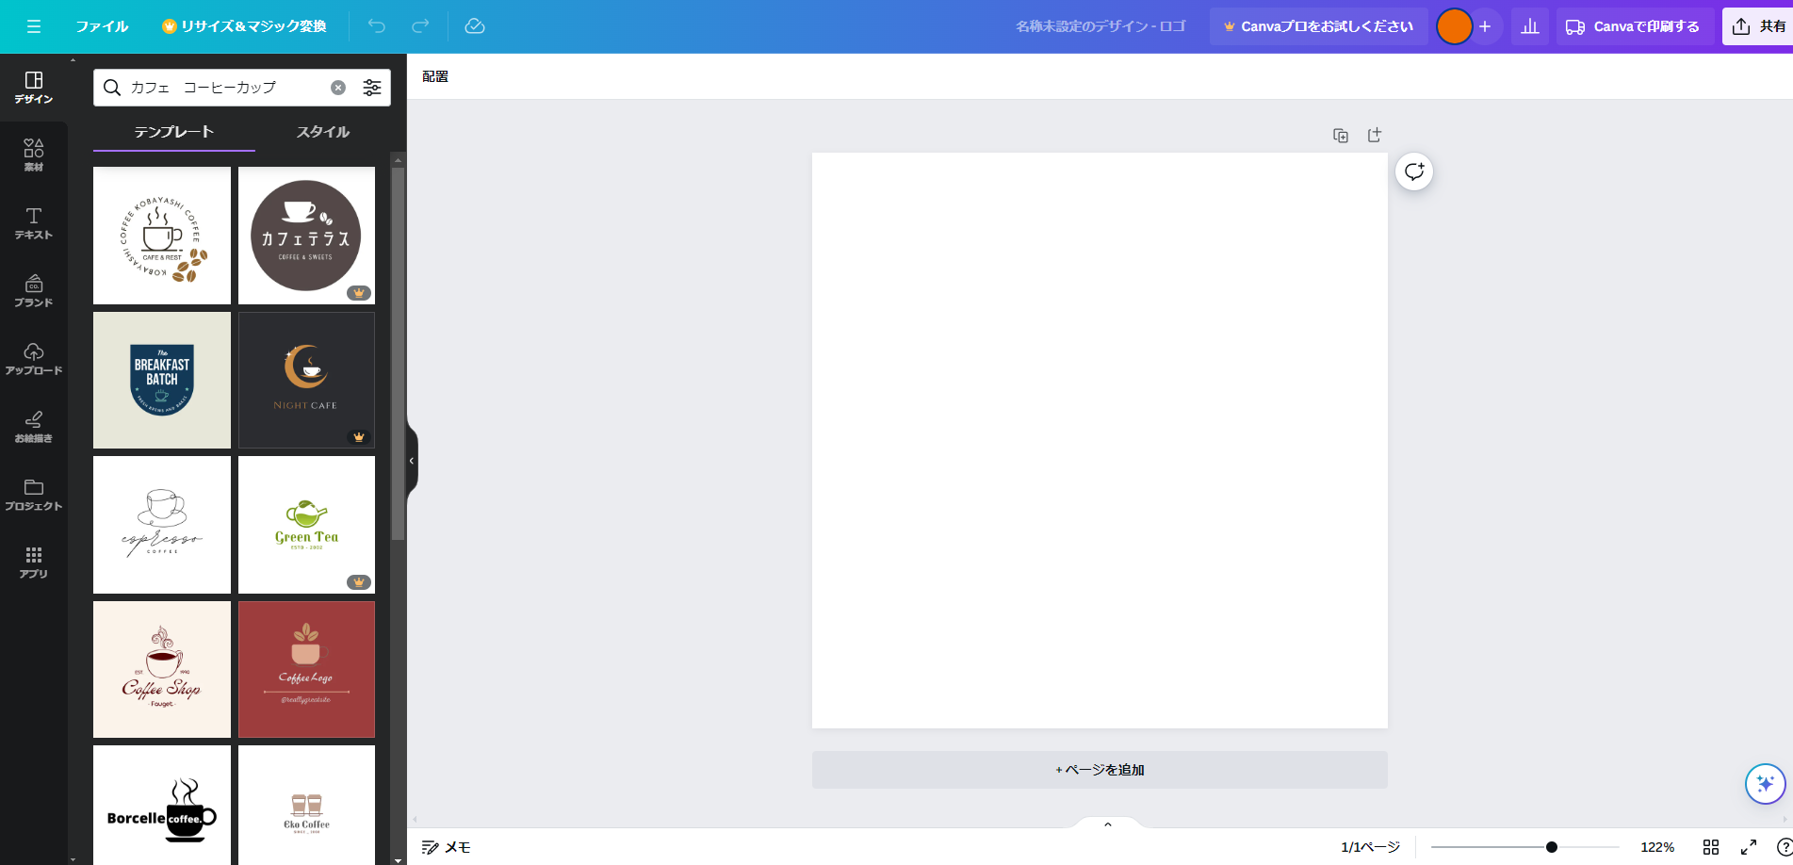This screenshot has width=1793, height=865.
Task: Clear the search field with the × icon
Action: [338, 87]
